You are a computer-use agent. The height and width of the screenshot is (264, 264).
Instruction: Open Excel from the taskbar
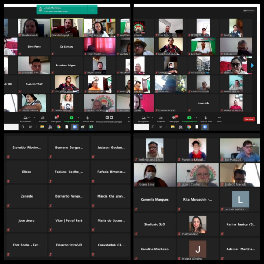tap(91, 127)
